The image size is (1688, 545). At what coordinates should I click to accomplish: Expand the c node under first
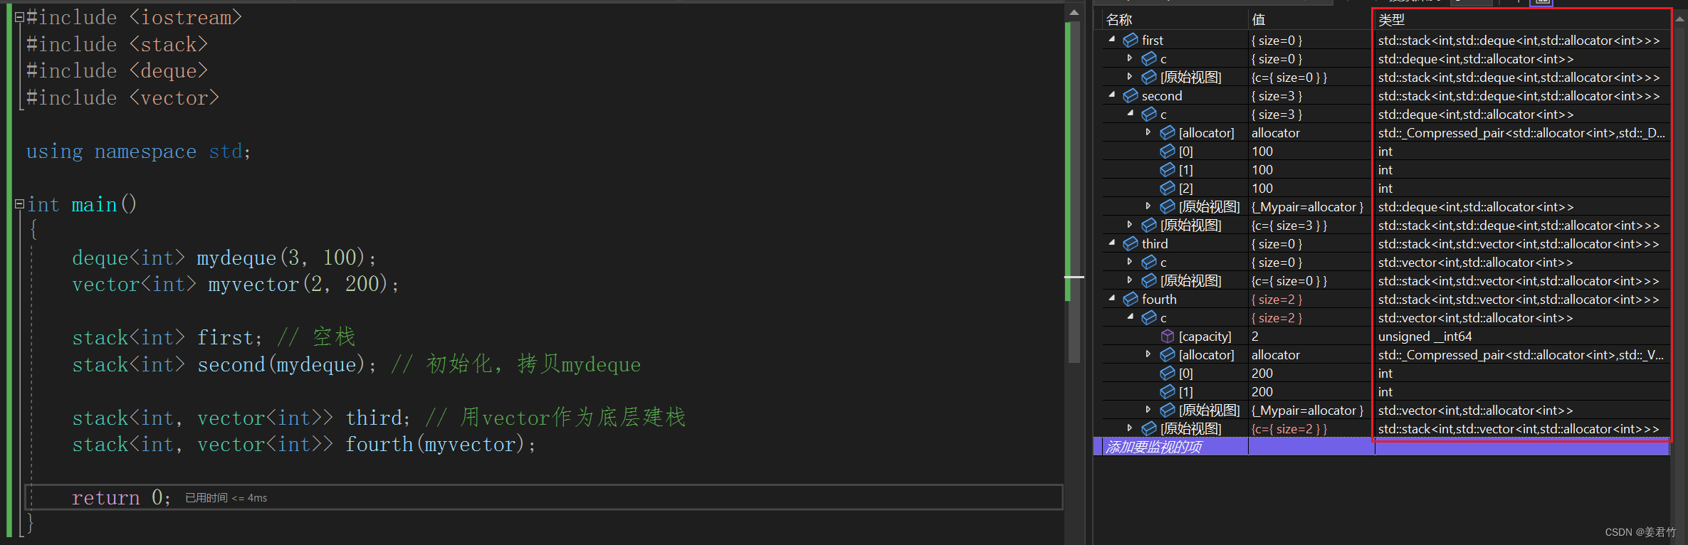pyautogui.click(x=1130, y=58)
